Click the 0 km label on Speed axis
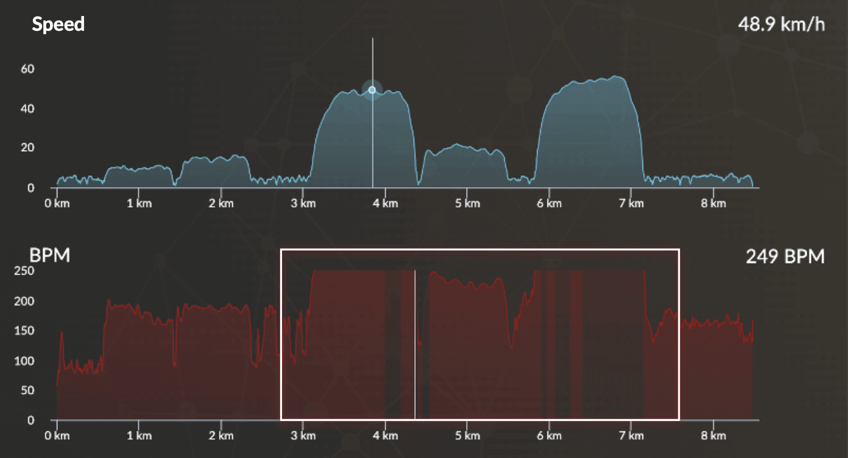This screenshot has height=458, width=848. coord(57,203)
